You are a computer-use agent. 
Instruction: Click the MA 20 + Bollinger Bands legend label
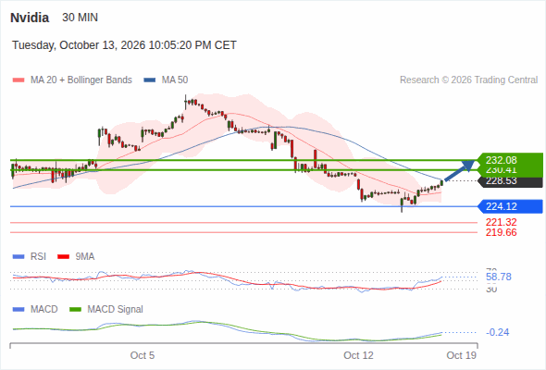pos(81,80)
